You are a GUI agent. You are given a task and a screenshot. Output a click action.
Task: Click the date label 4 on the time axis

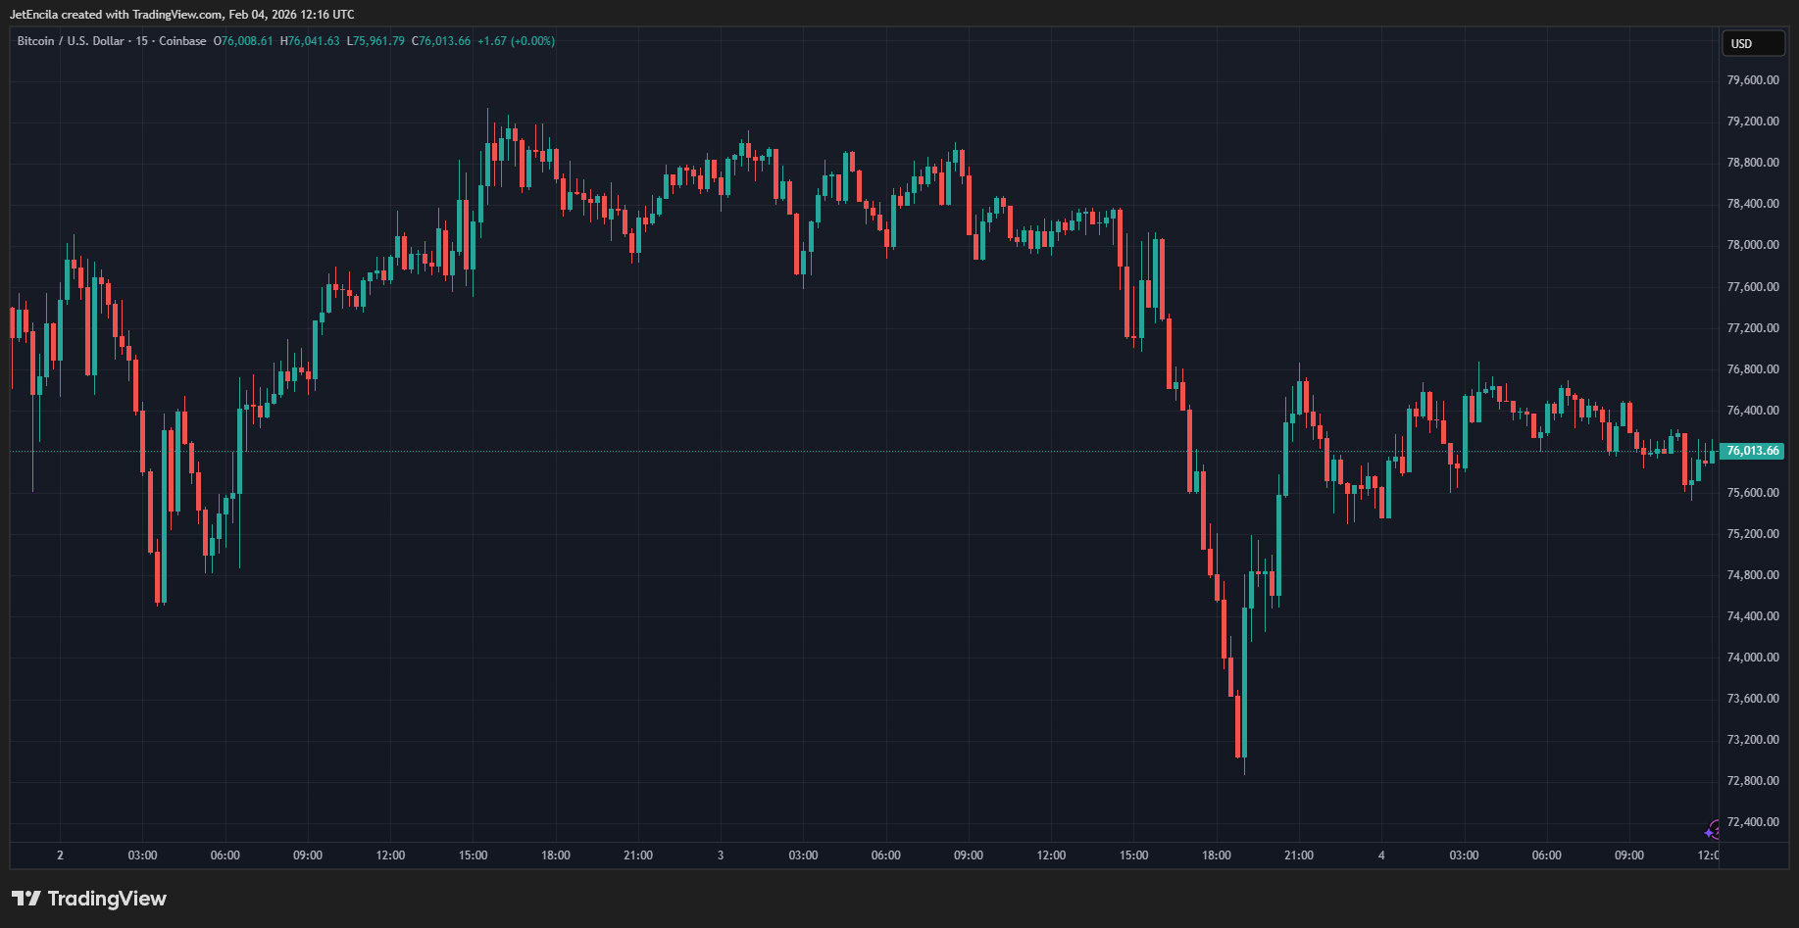coord(1380,855)
